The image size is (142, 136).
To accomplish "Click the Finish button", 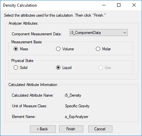I will tap(71, 129).
